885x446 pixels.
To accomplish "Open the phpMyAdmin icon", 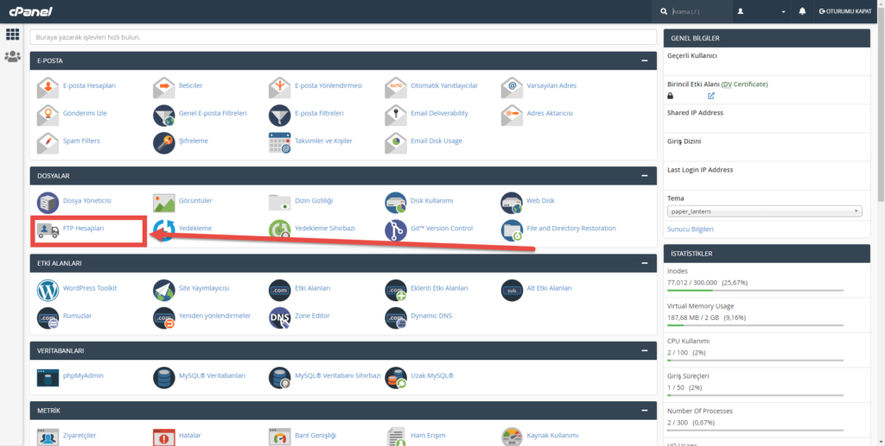I will [x=48, y=377].
